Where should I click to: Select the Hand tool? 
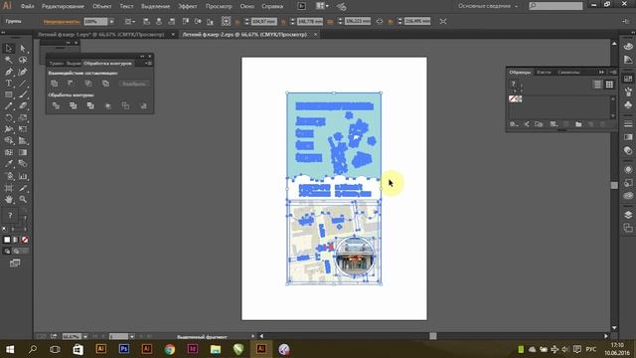click(x=9, y=199)
